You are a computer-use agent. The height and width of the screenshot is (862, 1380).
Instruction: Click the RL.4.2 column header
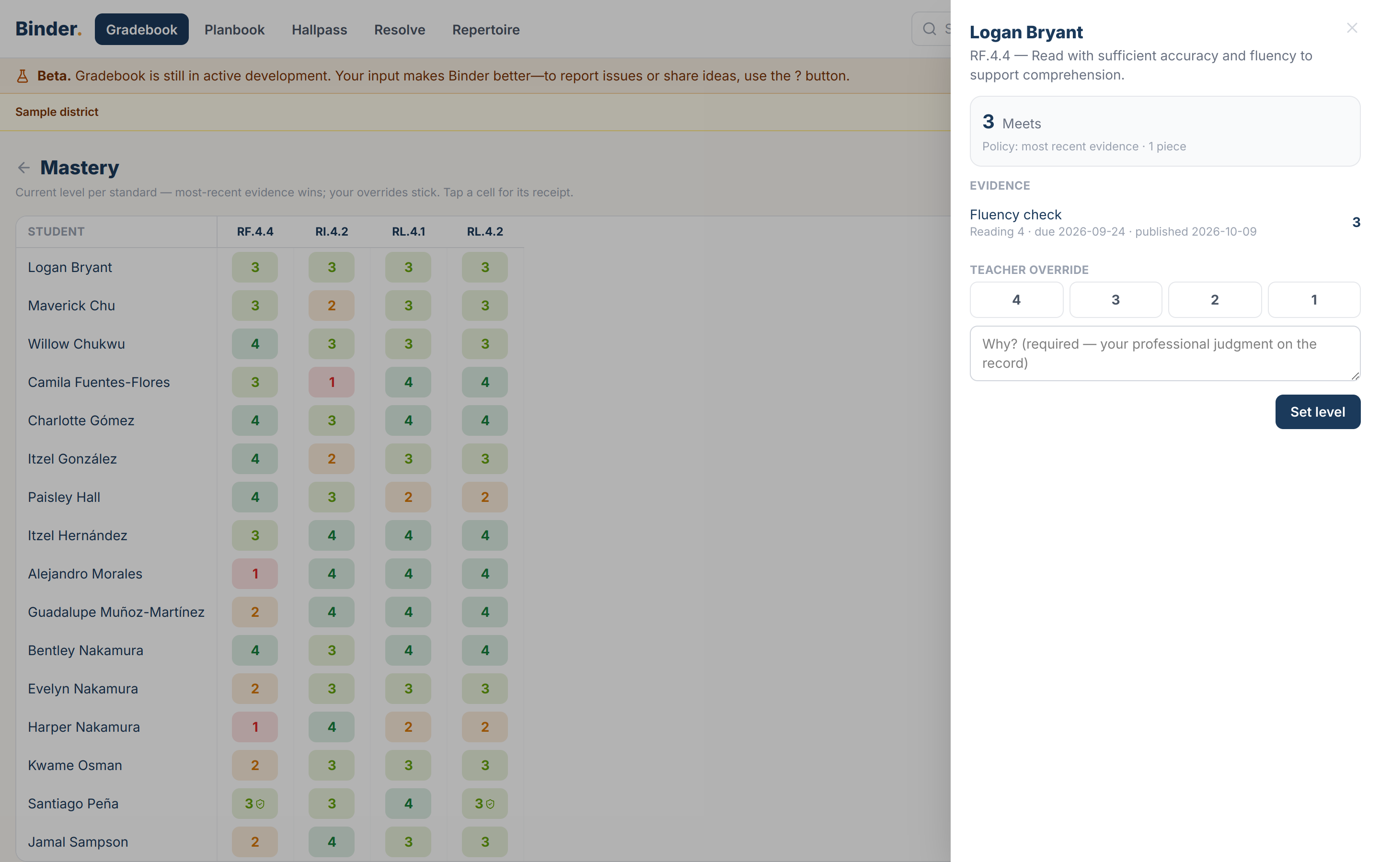click(x=485, y=231)
